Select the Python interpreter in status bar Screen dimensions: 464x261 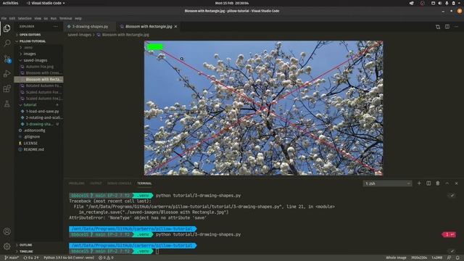click(69, 258)
